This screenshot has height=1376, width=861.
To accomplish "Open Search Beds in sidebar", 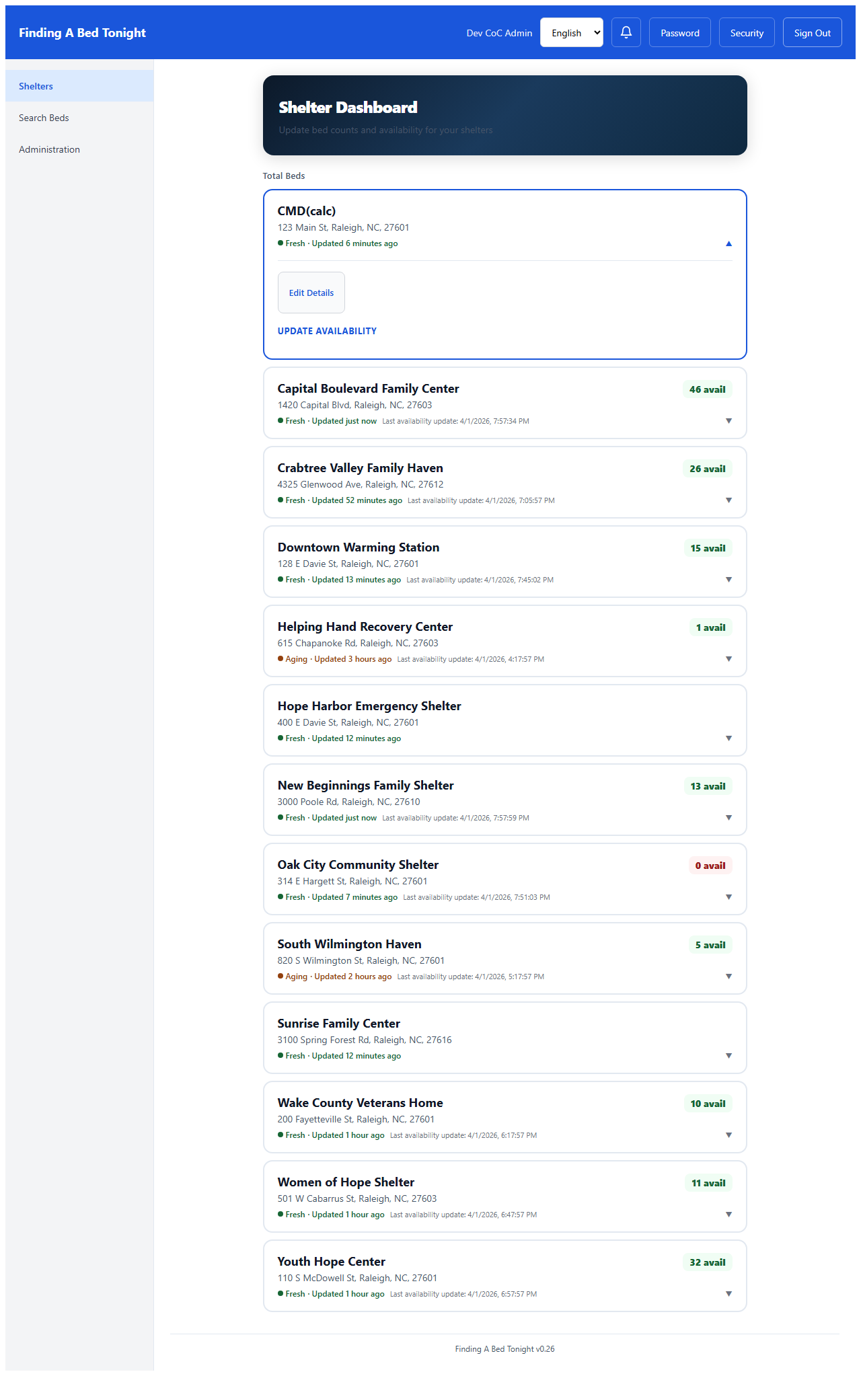I will (44, 118).
